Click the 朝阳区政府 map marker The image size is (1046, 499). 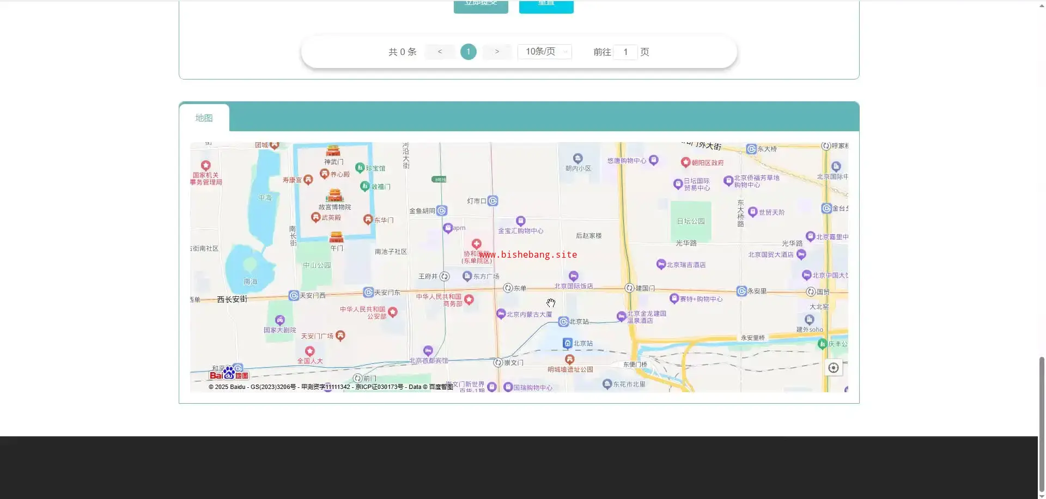coord(685,162)
